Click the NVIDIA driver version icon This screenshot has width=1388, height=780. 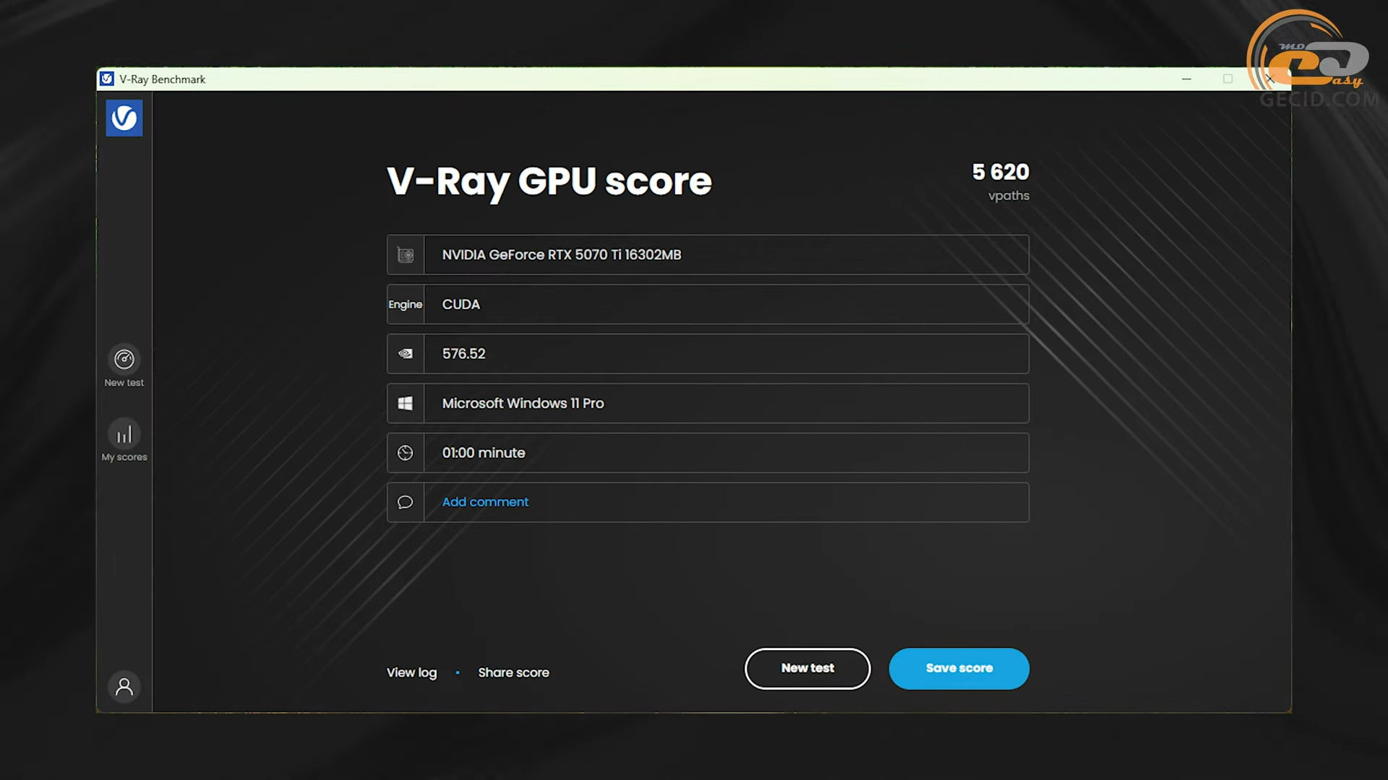[406, 354]
